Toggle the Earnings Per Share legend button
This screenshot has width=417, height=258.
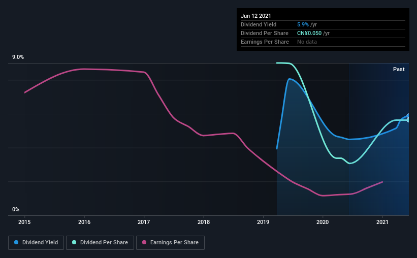(170, 243)
